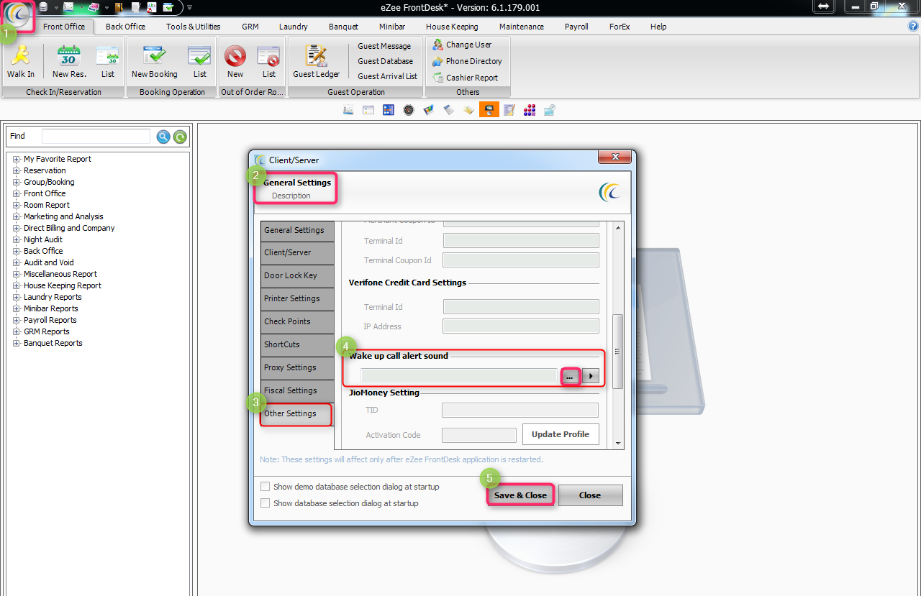This screenshot has width=921, height=596.
Task: Select Proxy Settings in the dialog sidebar
Action: click(296, 367)
